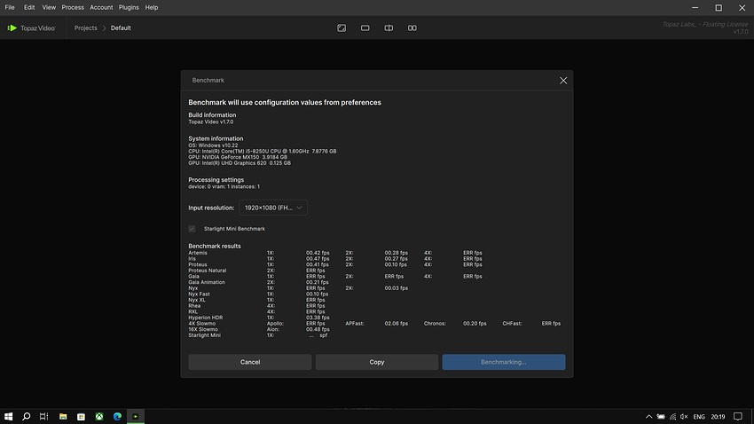Viewport: 754px width, 424px height.
Task: Open the Xbox app from the taskbar
Action: (99, 416)
